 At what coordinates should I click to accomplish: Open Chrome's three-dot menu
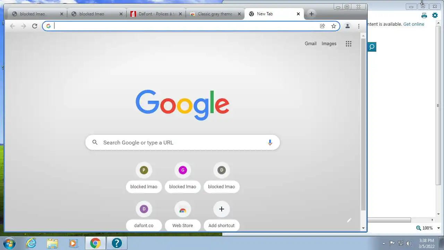tap(359, 26)
